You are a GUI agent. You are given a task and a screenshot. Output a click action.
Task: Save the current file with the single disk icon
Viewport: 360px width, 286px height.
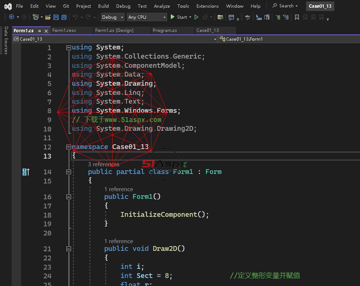point(56,17)
